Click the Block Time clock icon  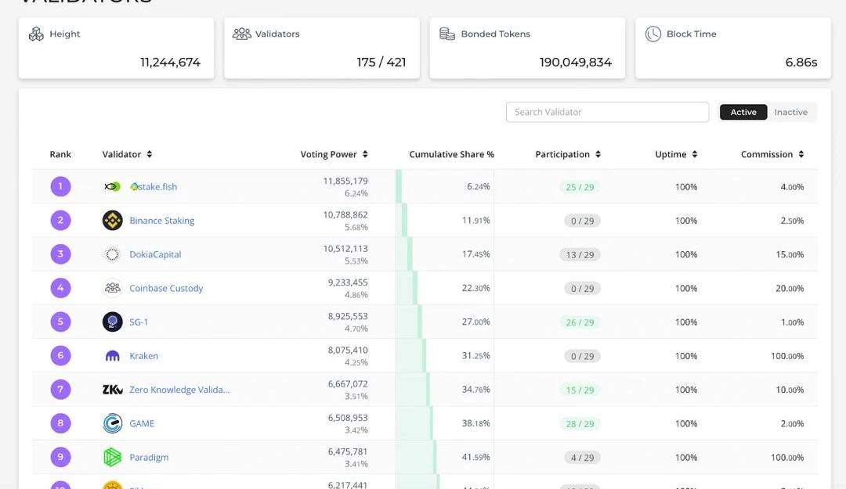tap(653, 34)
